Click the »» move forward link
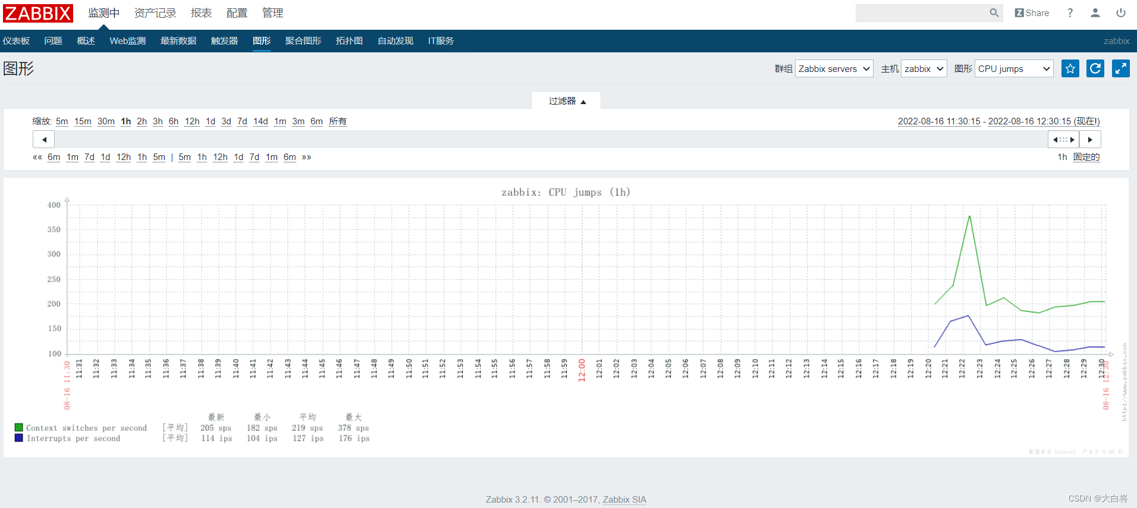Viewport: 1137px width, 508px height. 306,157
